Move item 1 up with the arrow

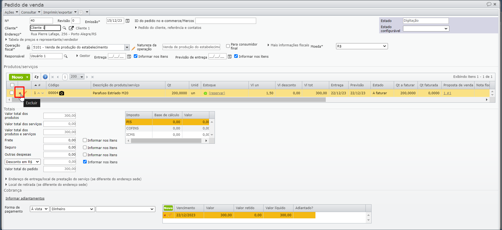pyautogui.click(x=39, y=93)
